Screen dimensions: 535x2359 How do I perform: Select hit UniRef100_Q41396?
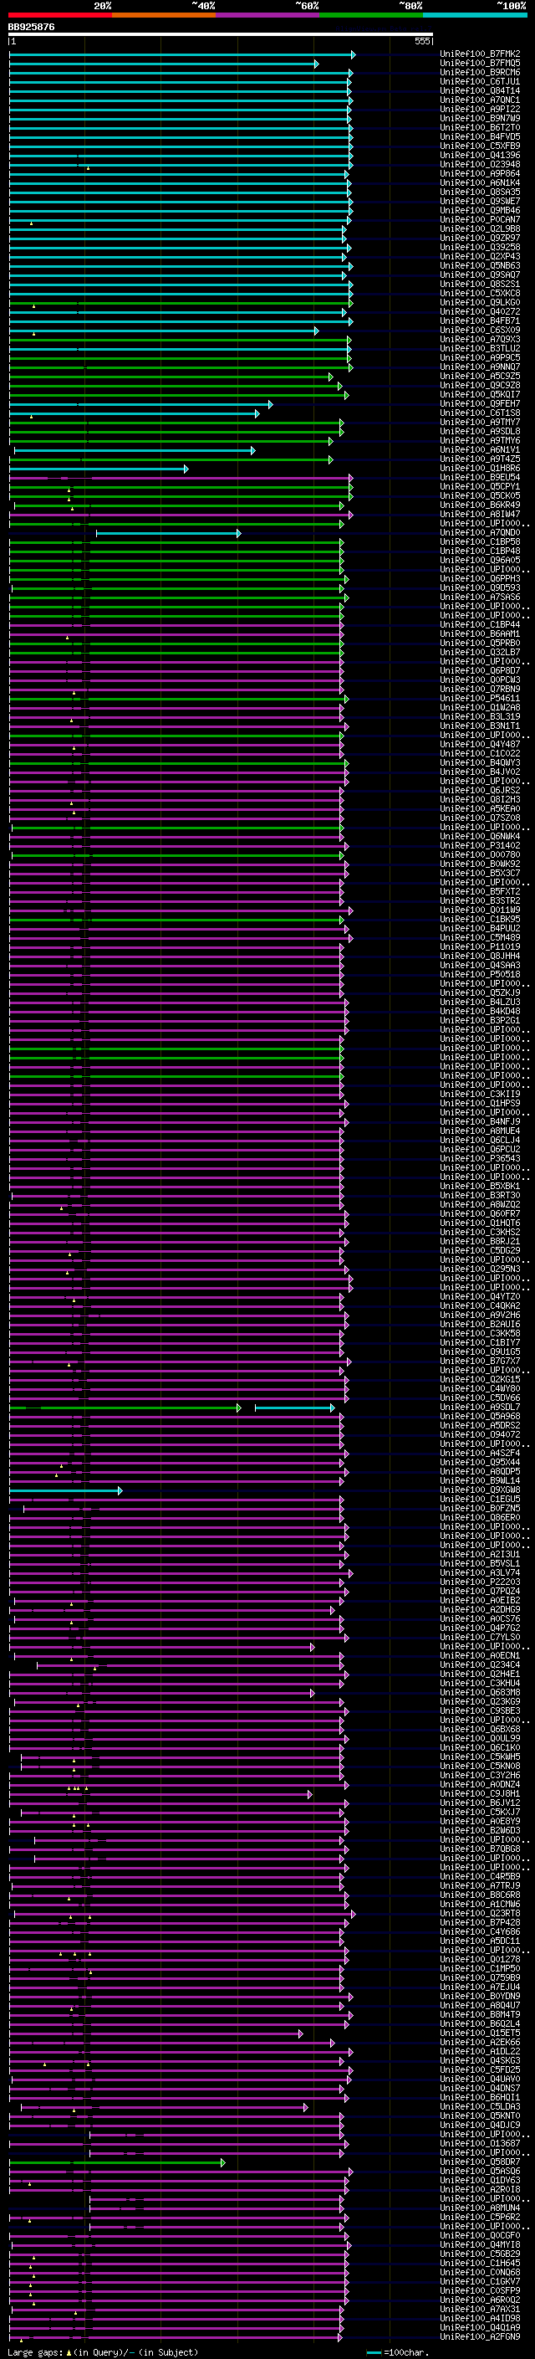[x=480, y=155]
